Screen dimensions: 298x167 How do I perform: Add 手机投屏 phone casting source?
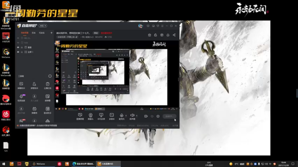[101, 117]
